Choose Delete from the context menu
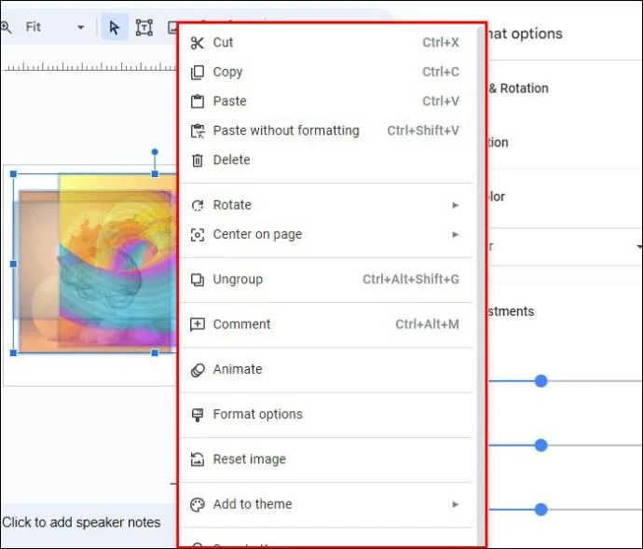 pyautogui.click(x=327, y=160)
